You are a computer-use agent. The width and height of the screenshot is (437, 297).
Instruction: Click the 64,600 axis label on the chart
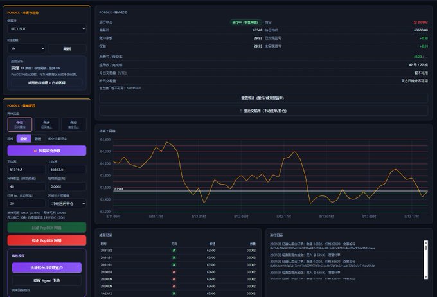tap(105, 139)
